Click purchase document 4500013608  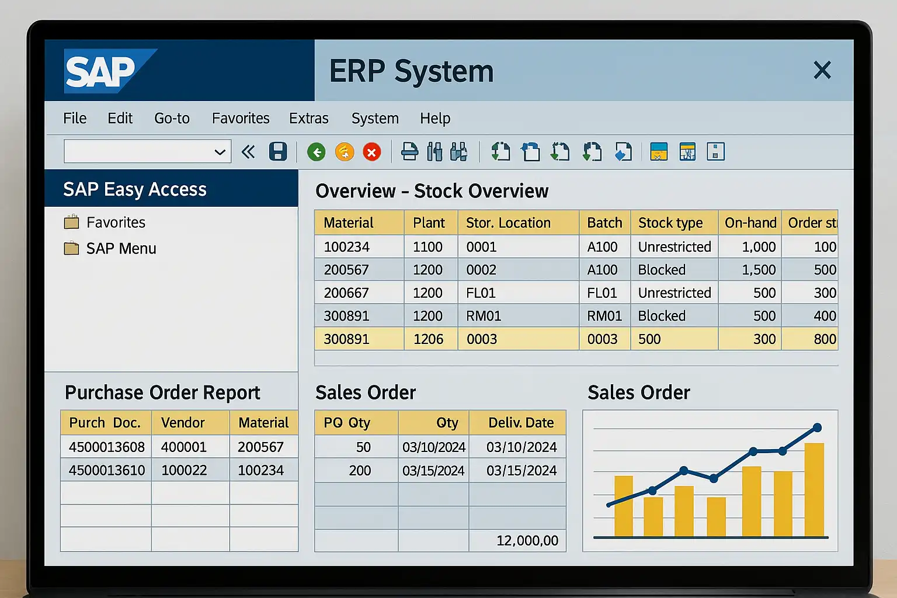click(107, 447)
